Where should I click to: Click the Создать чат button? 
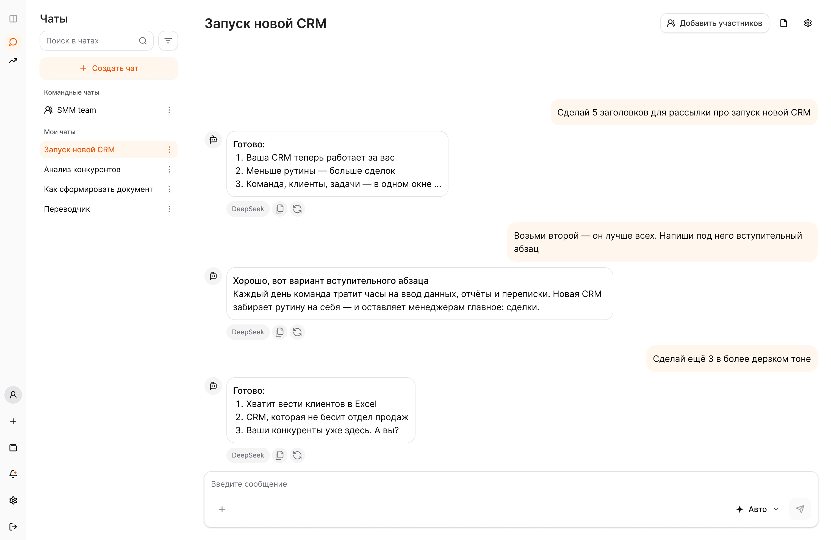[109, 68]
